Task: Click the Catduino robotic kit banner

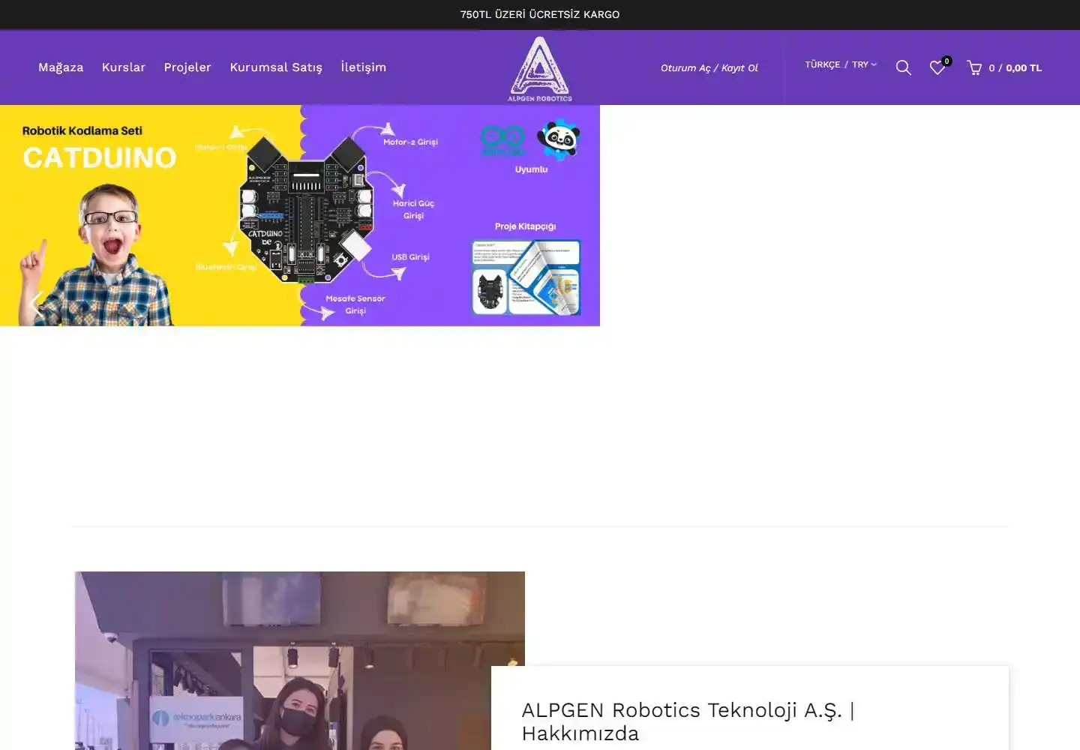Action: [x=300, y=215]
